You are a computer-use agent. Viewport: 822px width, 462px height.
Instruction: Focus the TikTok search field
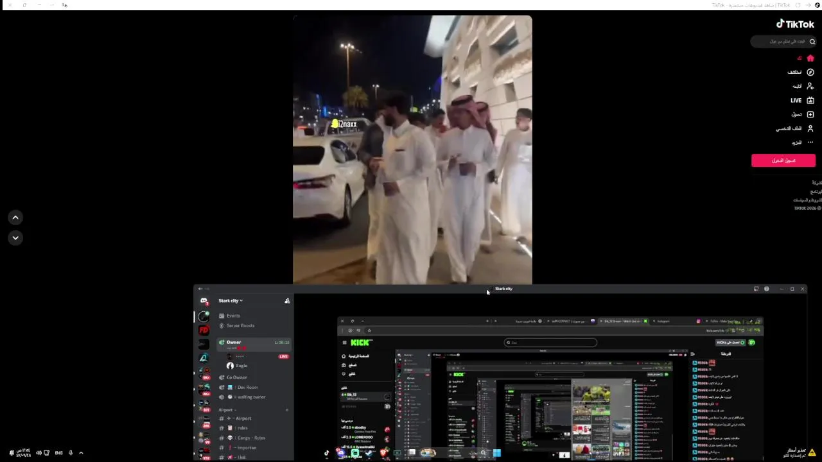pos(783,42)
